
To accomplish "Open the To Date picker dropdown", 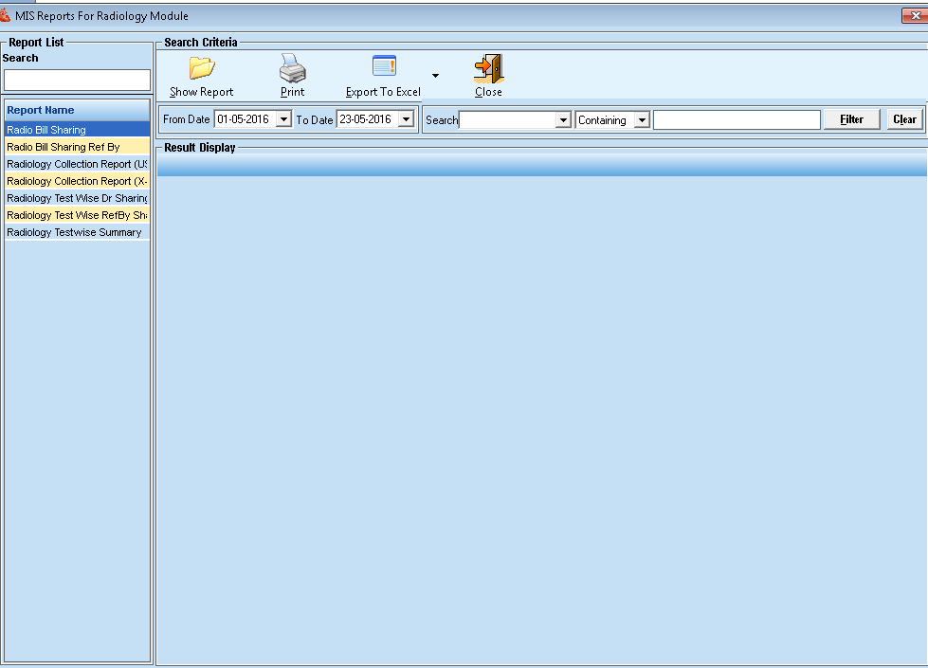I will coord(406,120).
